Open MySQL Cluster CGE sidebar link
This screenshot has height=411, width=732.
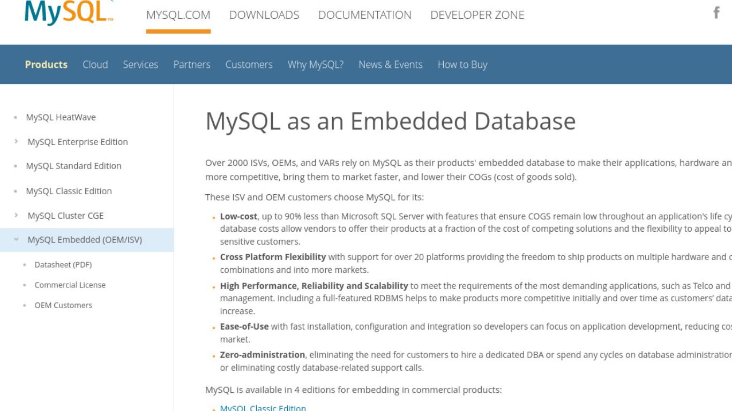click(x=65, y=216)
